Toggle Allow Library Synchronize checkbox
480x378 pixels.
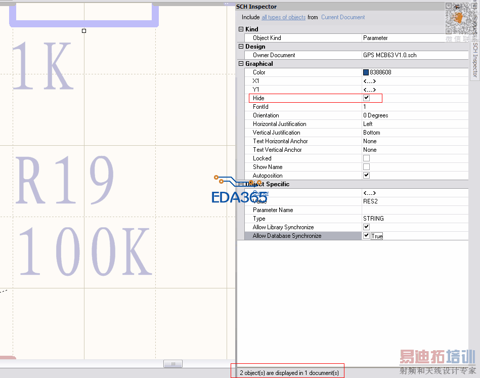click(x=366, y=227)
